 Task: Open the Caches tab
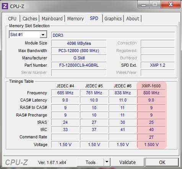[x=30, y=18]
